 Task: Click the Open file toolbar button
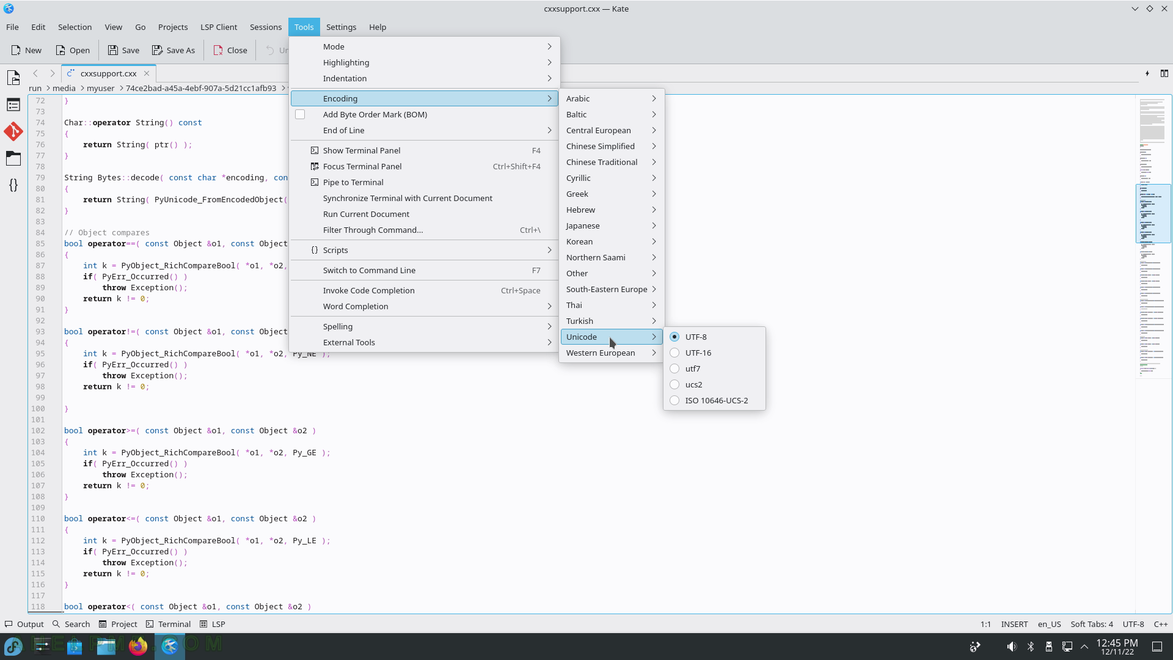click(73, 50)
